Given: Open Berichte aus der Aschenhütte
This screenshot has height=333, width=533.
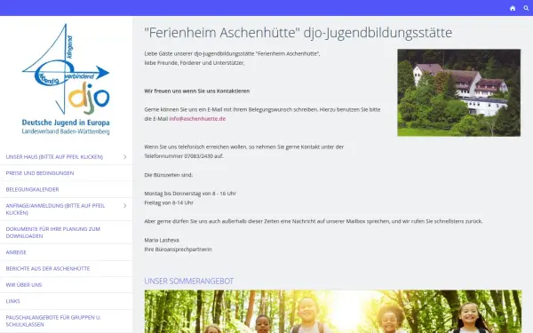Looking at the screenshot, I should pyautogui.click(x=48, y=269).
